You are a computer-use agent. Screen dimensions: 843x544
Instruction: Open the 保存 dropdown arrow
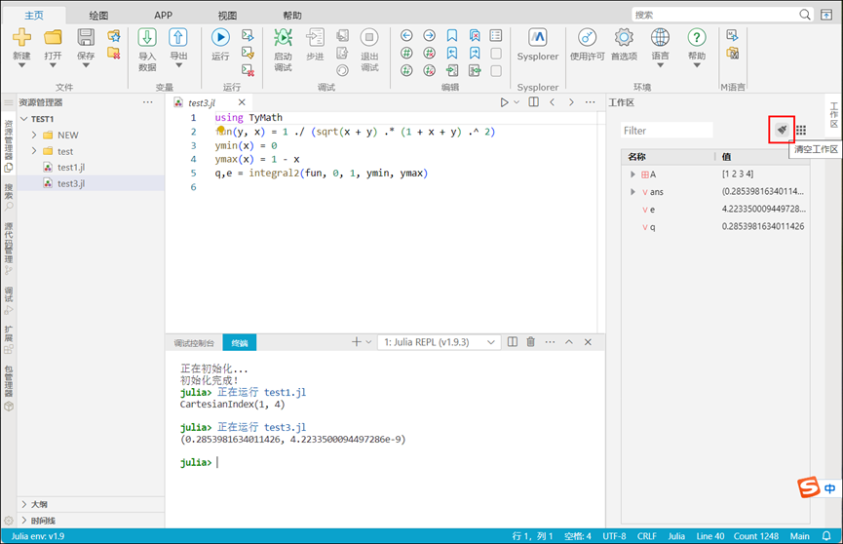coord(86,65)
